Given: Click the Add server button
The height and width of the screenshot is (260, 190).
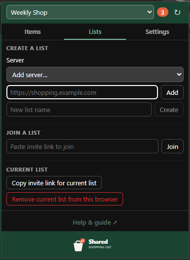Looking at the screenshot, I should coord(172,92).
